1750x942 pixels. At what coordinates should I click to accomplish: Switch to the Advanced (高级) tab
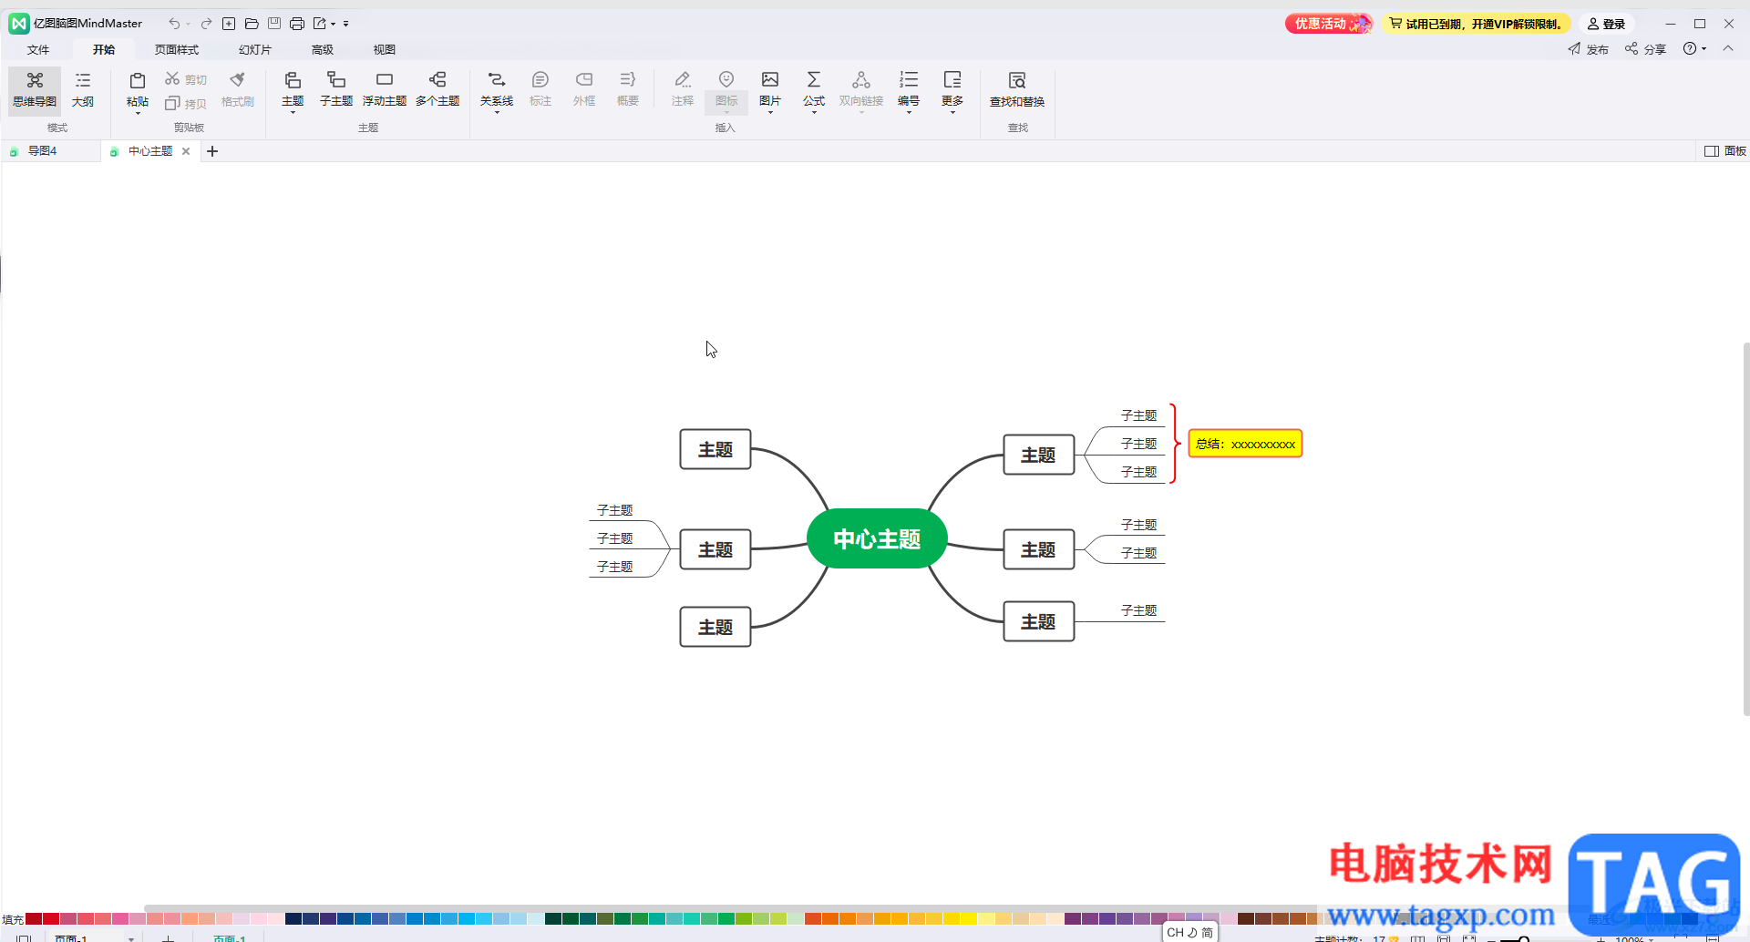(323, 50)
